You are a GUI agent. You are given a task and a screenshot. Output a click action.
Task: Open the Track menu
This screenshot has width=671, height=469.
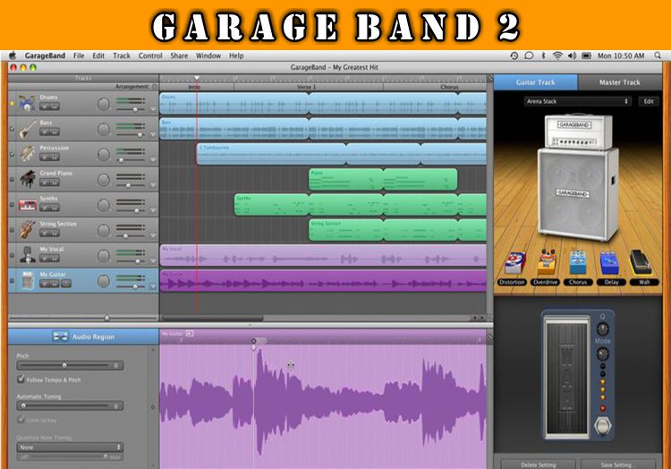[x=122, y=55]
